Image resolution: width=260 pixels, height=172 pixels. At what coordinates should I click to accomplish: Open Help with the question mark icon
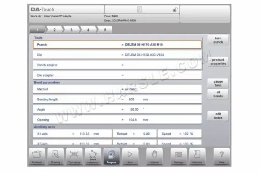(x=222, y=156)
